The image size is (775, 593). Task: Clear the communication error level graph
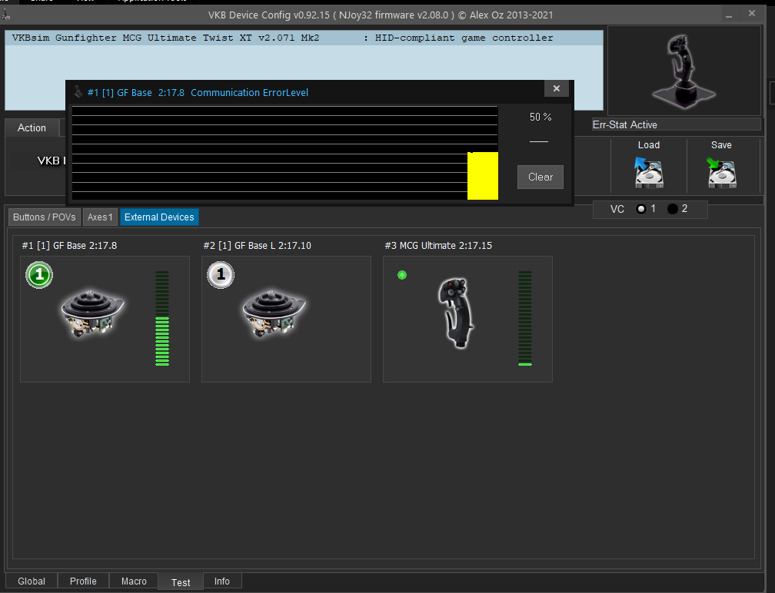[x=541, y=177]
